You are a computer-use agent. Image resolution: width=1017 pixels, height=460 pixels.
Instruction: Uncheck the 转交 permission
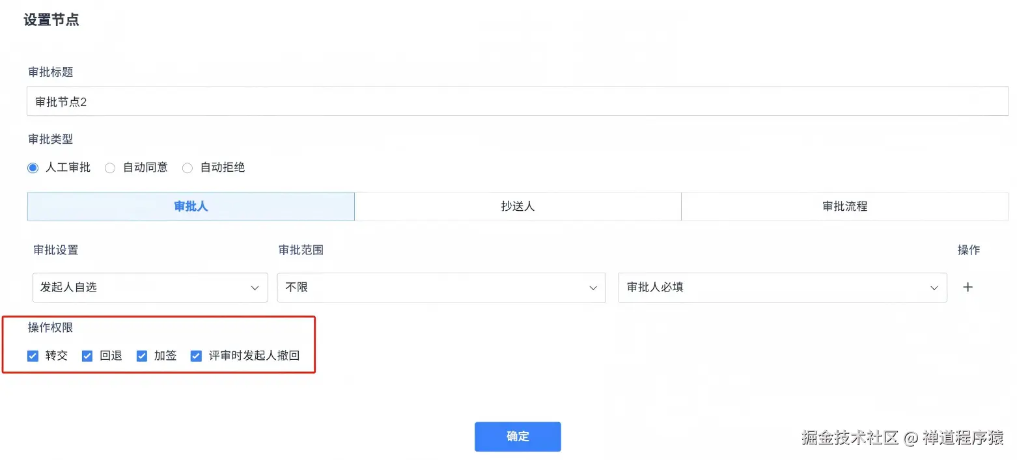pyautogui.click(x=33, y=355)
